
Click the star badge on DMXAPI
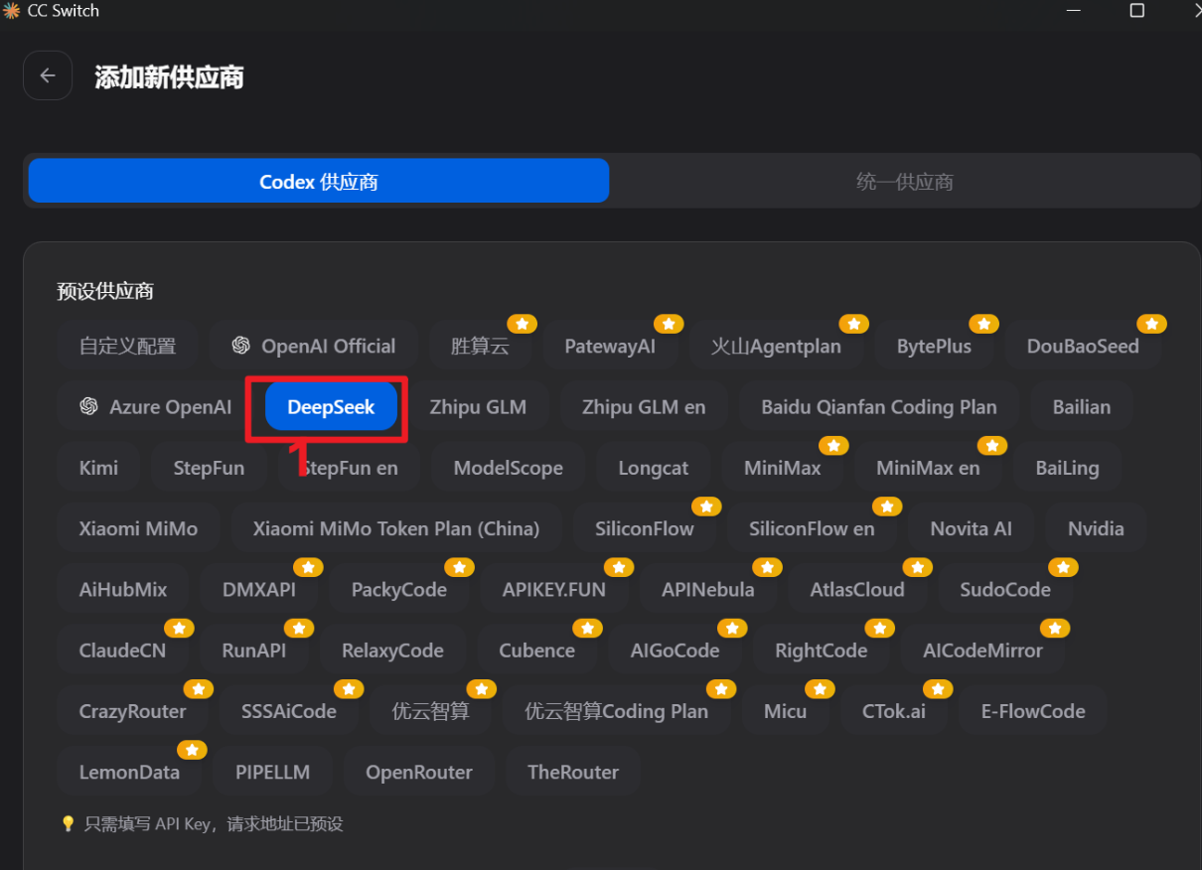tap(308, 567)
